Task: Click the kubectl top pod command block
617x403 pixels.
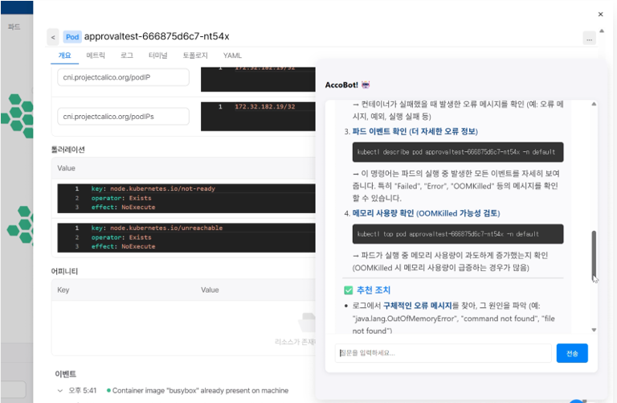Action: pos(458,234)
